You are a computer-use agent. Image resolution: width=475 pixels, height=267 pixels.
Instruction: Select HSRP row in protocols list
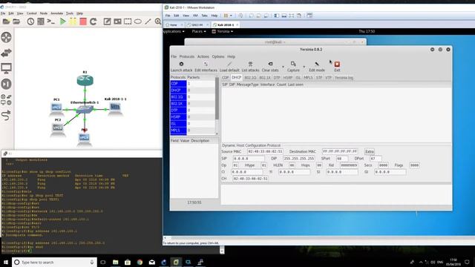point(193,117)
